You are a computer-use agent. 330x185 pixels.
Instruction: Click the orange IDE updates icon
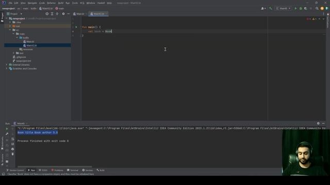(x=322, y=8)
